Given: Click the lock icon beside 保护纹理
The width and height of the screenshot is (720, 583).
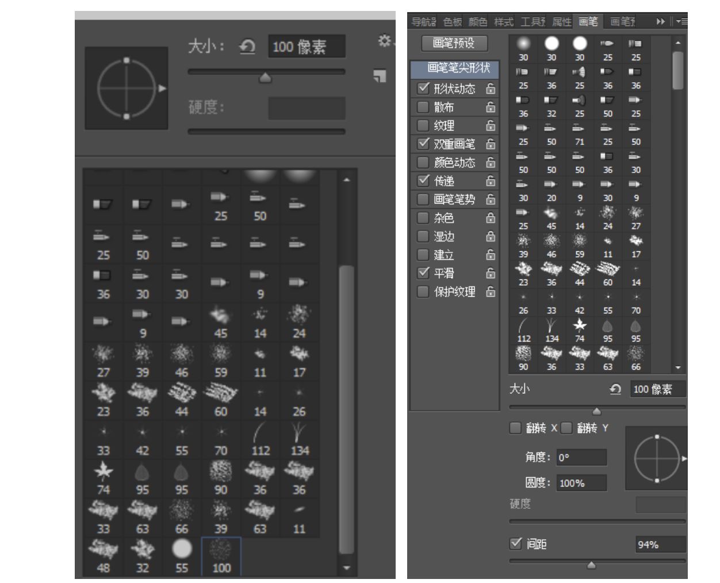Looking at the screenshot, I should [491, 292].
